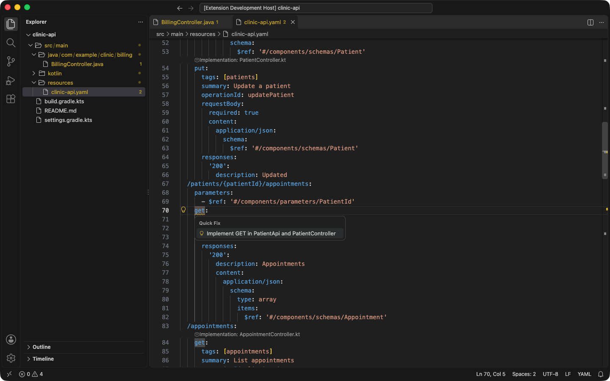
Task: Apply Implement GET in PatientApi quick fix
Action: (270, 233)
